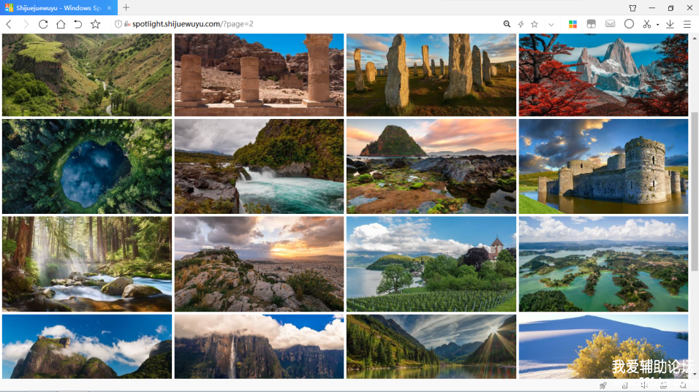Image resolution: width=699 pixels, height=392 pixels.
Task: Open the castle with moat thumbnail
Action: [x=603, y=166]
